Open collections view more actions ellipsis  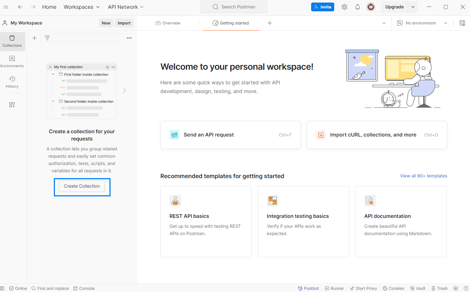pyautogui.click(x=129, y=38)
